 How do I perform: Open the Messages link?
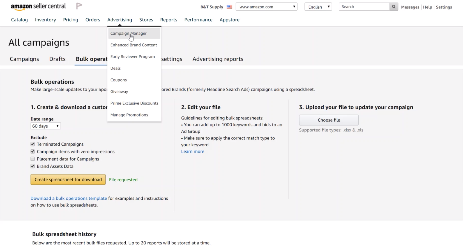point(410,7)
